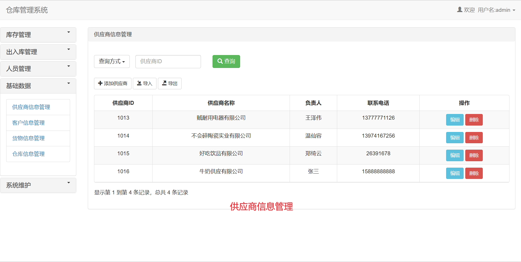Delete supplier 1013 with 删除 button
Image resolution: width=521 pixels, height=262 pixels.
(x=474, y=120)
